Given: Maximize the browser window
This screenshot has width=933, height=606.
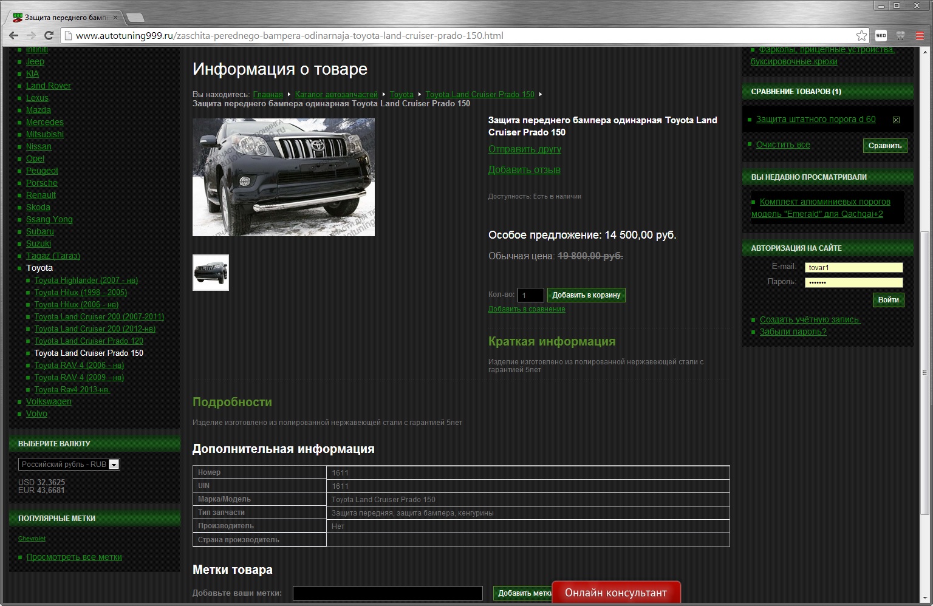Looking at the screenshot, I should (x=897, y=5).
